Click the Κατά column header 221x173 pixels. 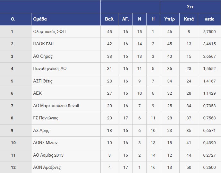tap(189, 19)
